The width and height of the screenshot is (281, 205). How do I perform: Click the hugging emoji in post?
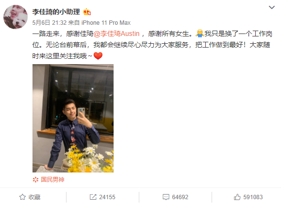pos(199,34)
